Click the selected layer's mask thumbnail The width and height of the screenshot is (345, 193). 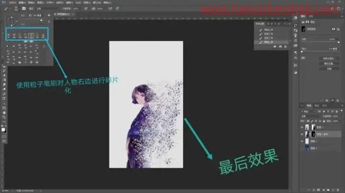tap(313, 135)
